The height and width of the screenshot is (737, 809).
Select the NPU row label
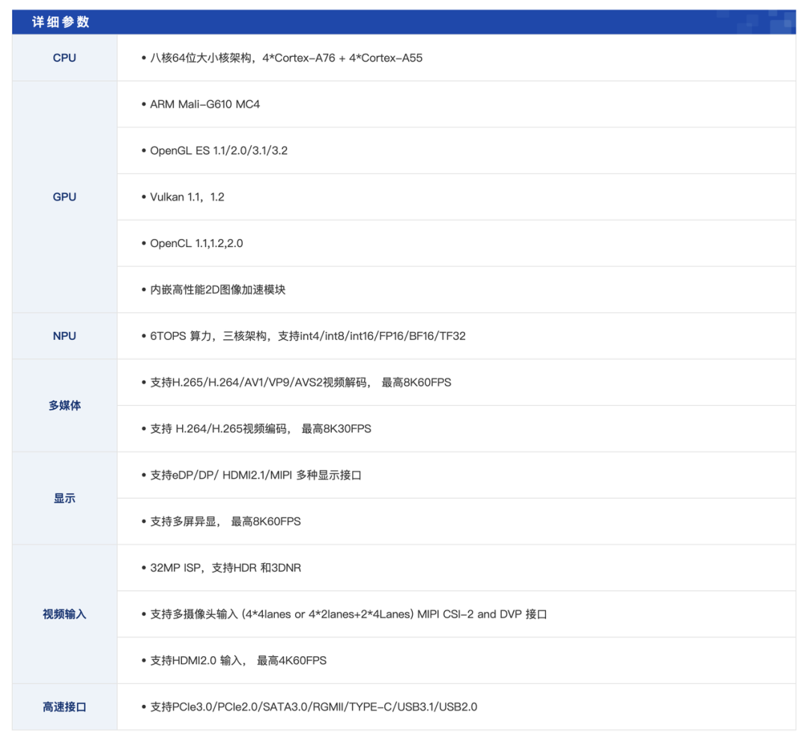tap(64, 336)
